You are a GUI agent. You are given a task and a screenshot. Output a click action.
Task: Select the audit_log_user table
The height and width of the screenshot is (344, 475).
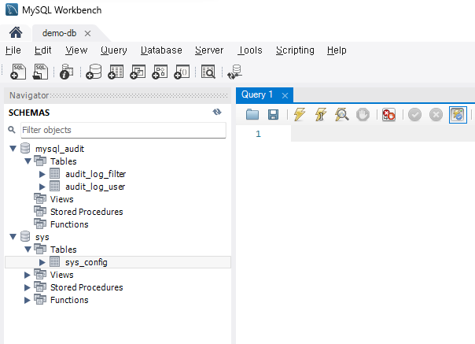pos(95,187)
